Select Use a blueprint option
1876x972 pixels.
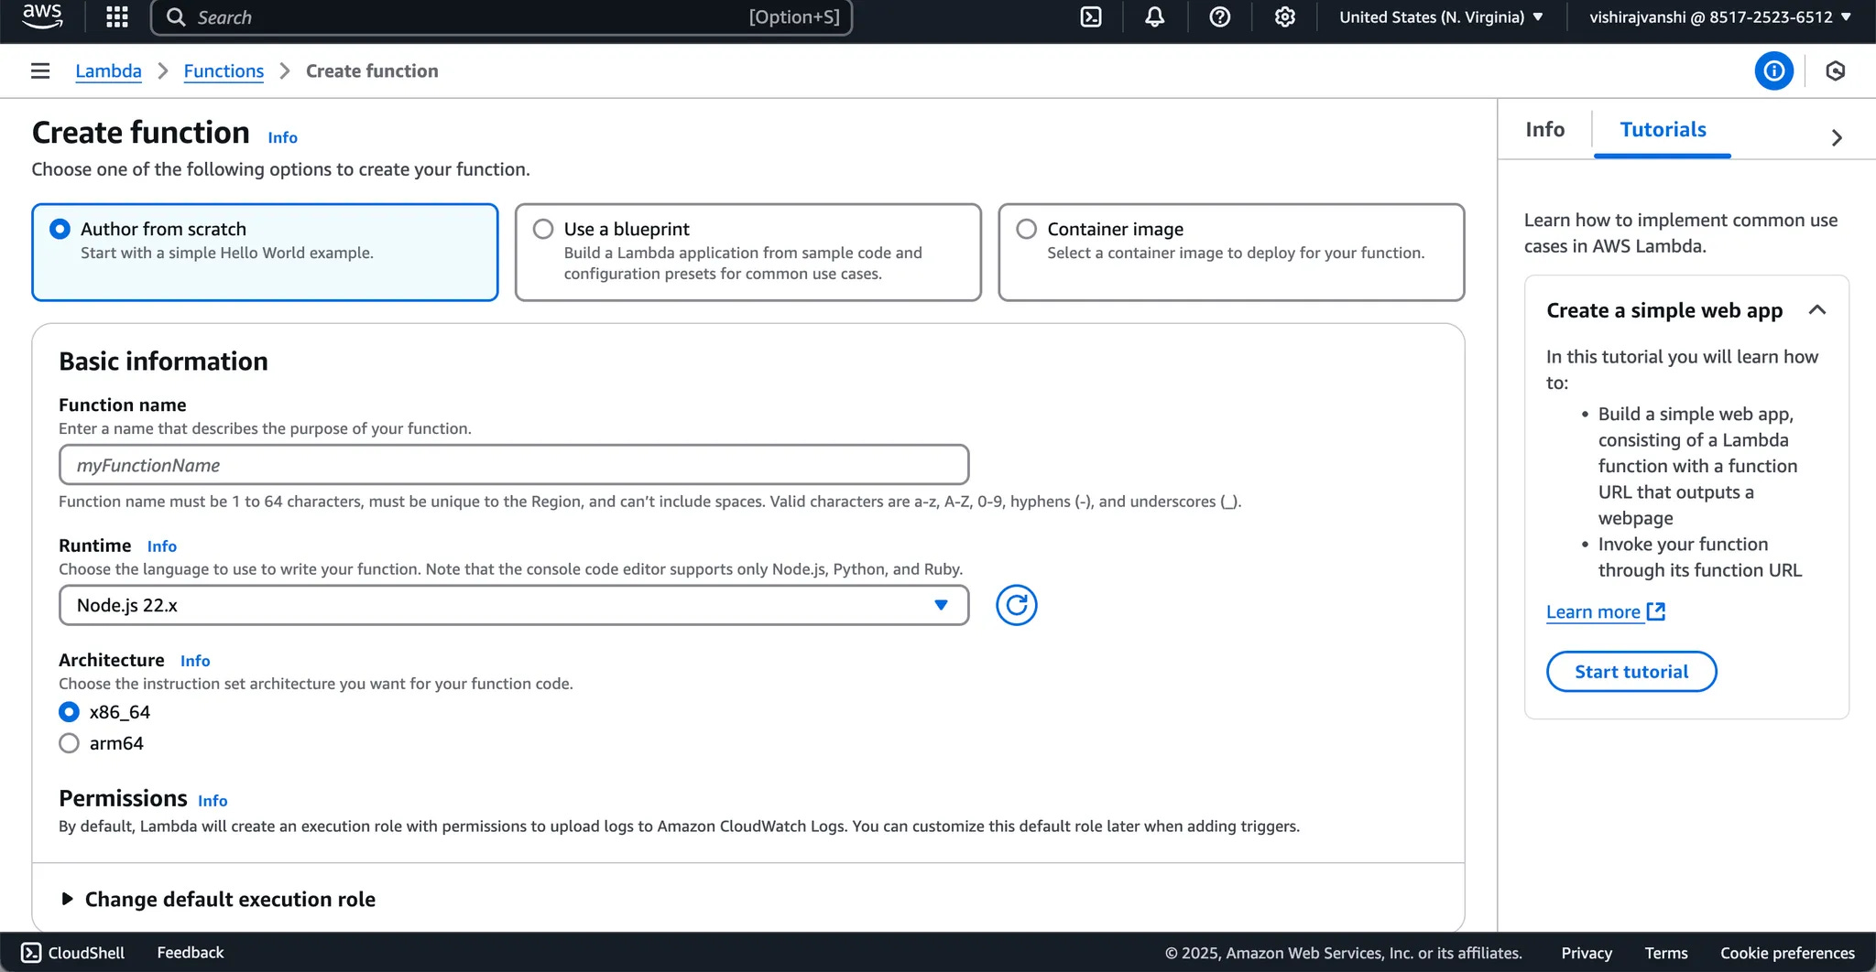click(747, 252)
